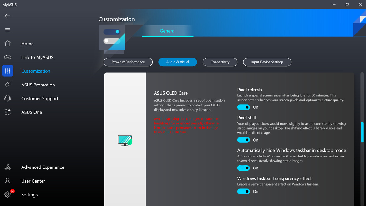Disable Windows taskbar transparency effect toggle
This screenshot has width=366, height=206.
(x=243, y=192)
